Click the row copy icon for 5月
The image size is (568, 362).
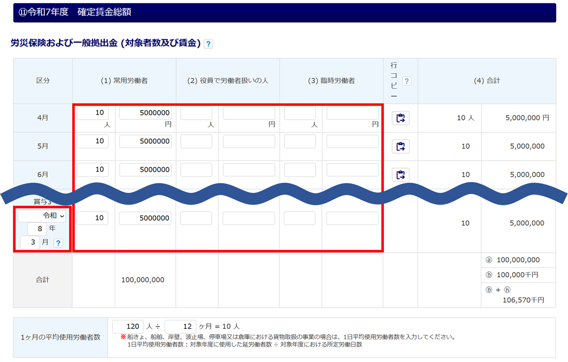(x=400, y=146)
